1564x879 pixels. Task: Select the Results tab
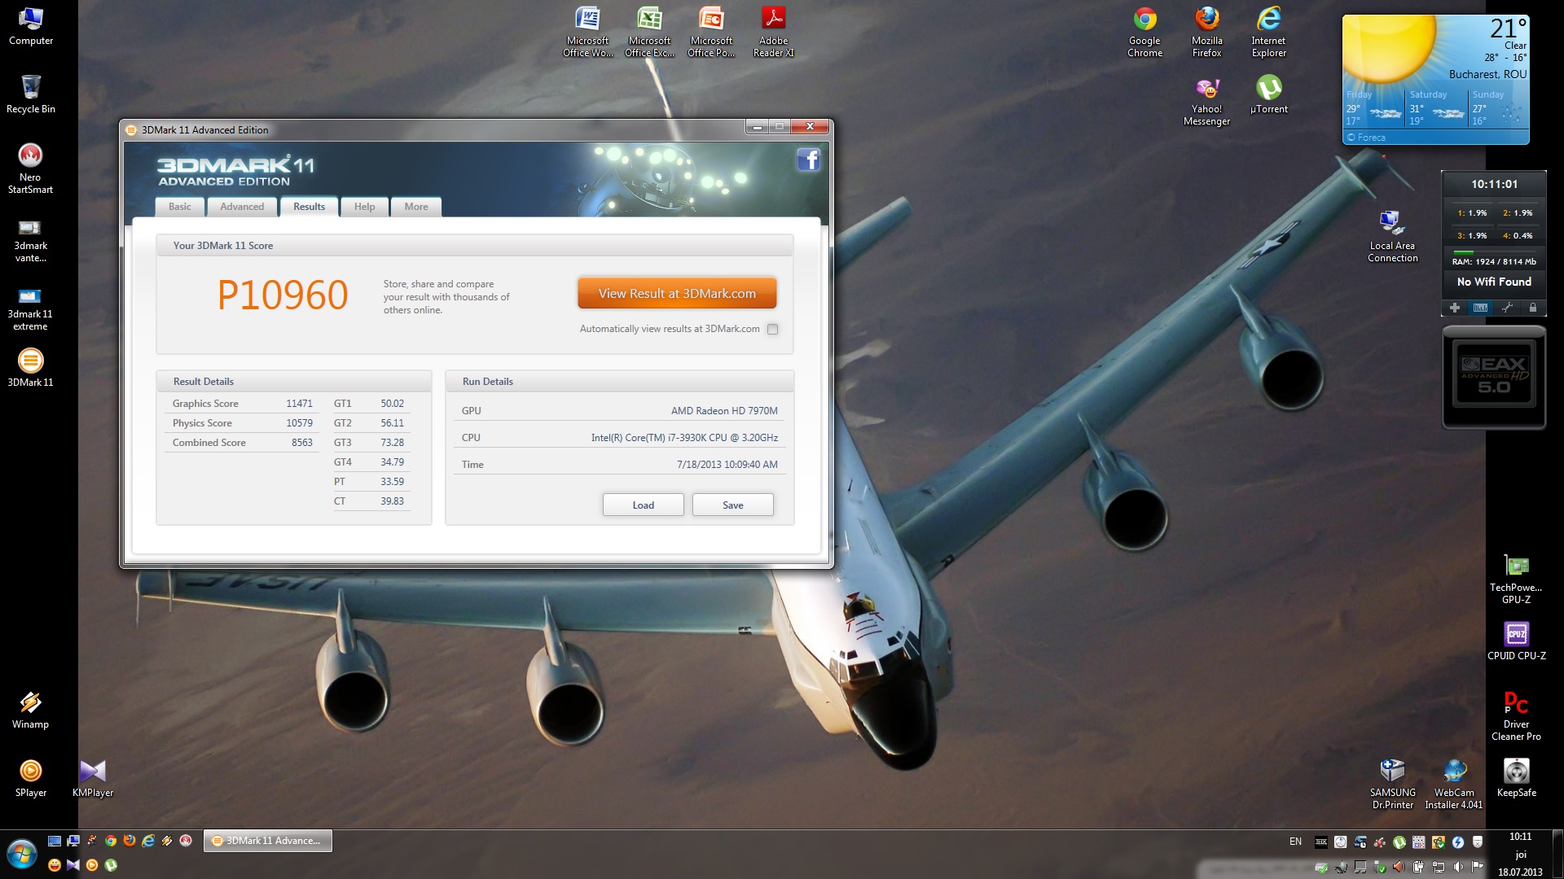click(309, 207)
